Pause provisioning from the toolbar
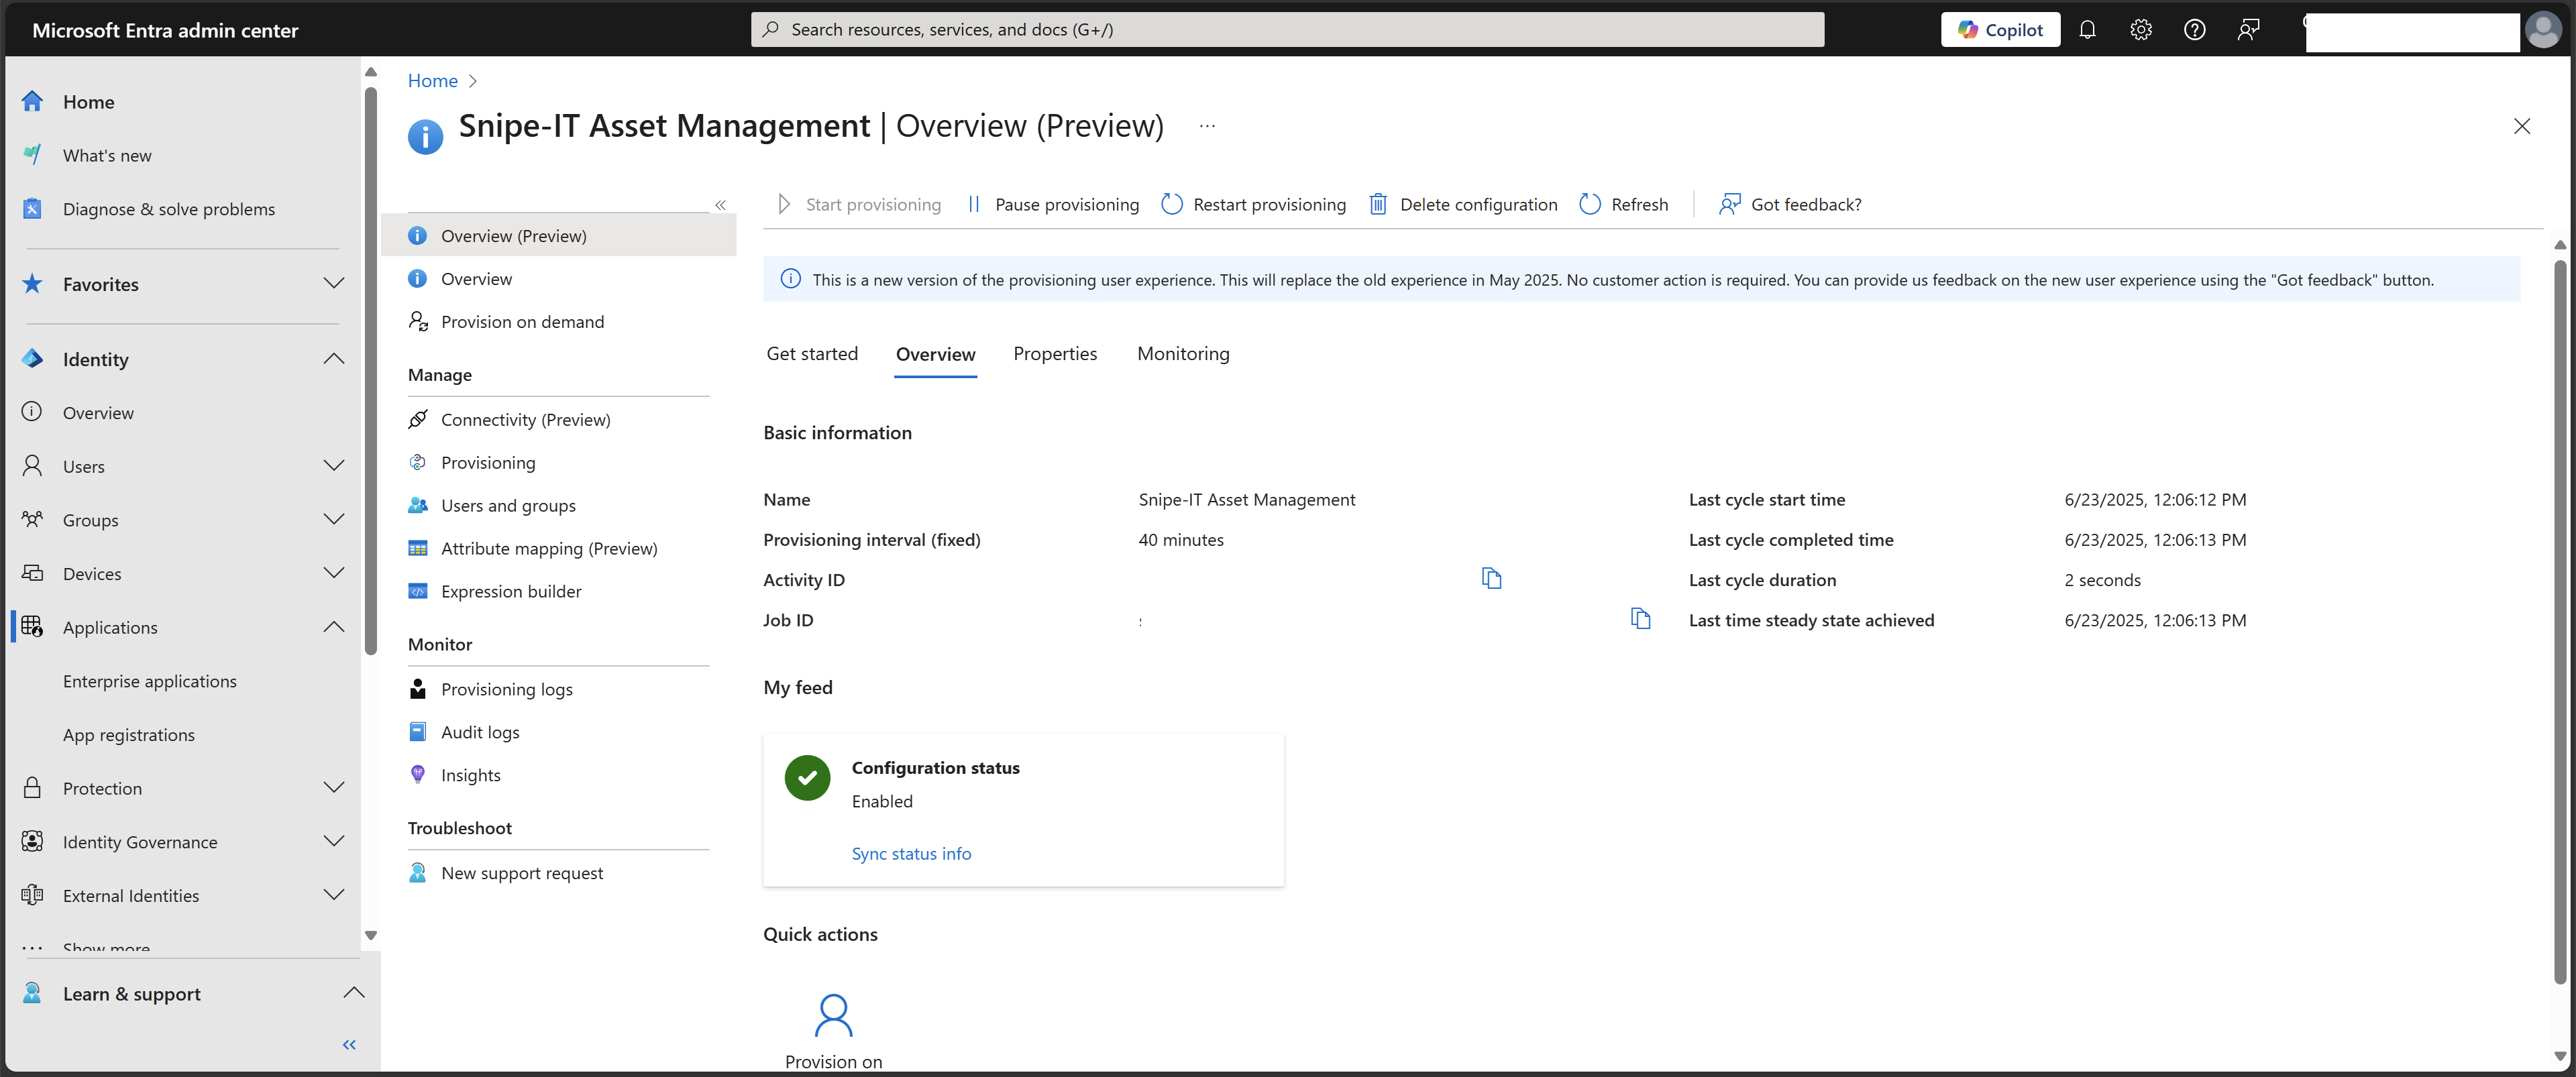This screenshot has width=2576, height=1077. coord(1054,204)
